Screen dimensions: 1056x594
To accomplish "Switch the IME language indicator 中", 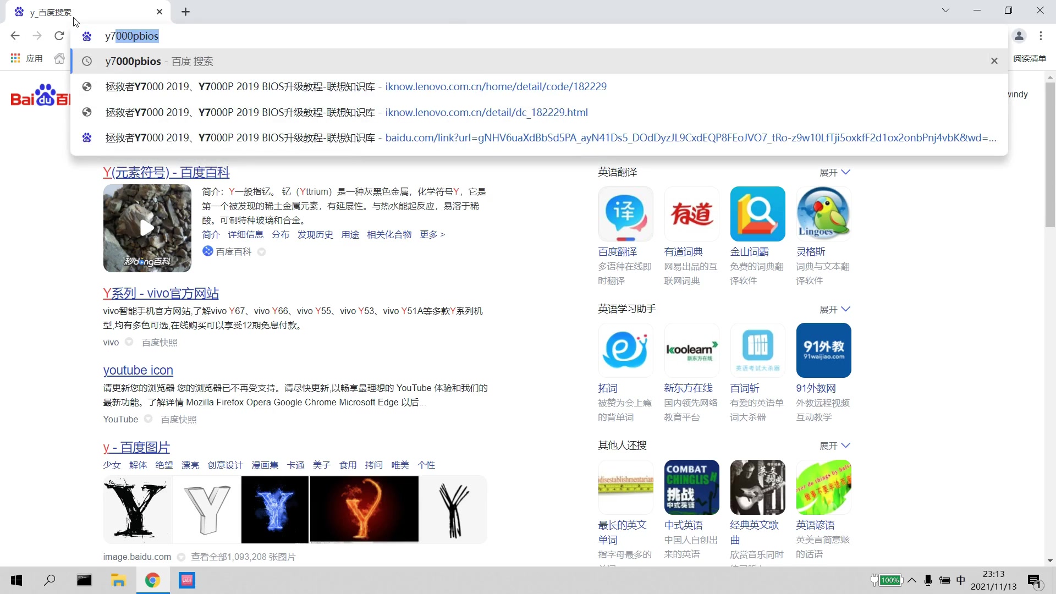I will (x=961, y=580).
